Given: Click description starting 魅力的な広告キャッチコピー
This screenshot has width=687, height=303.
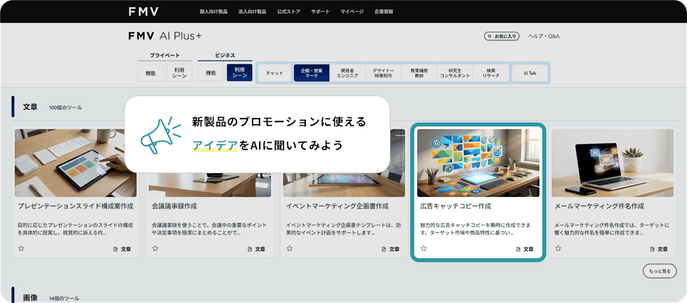Looking at the screenshot, I should click(x=476, y=229).
